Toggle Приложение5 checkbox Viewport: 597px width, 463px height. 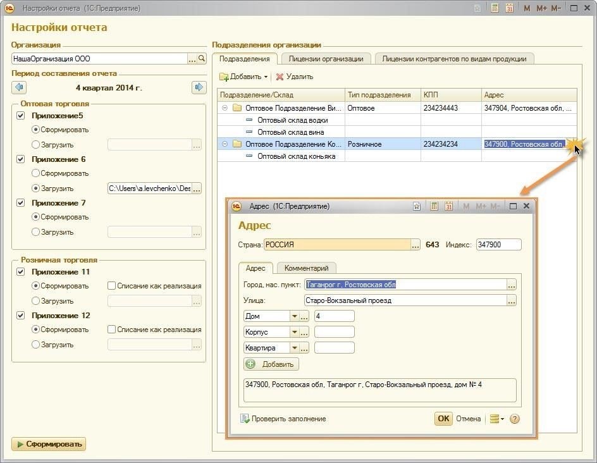click(21, 116)
